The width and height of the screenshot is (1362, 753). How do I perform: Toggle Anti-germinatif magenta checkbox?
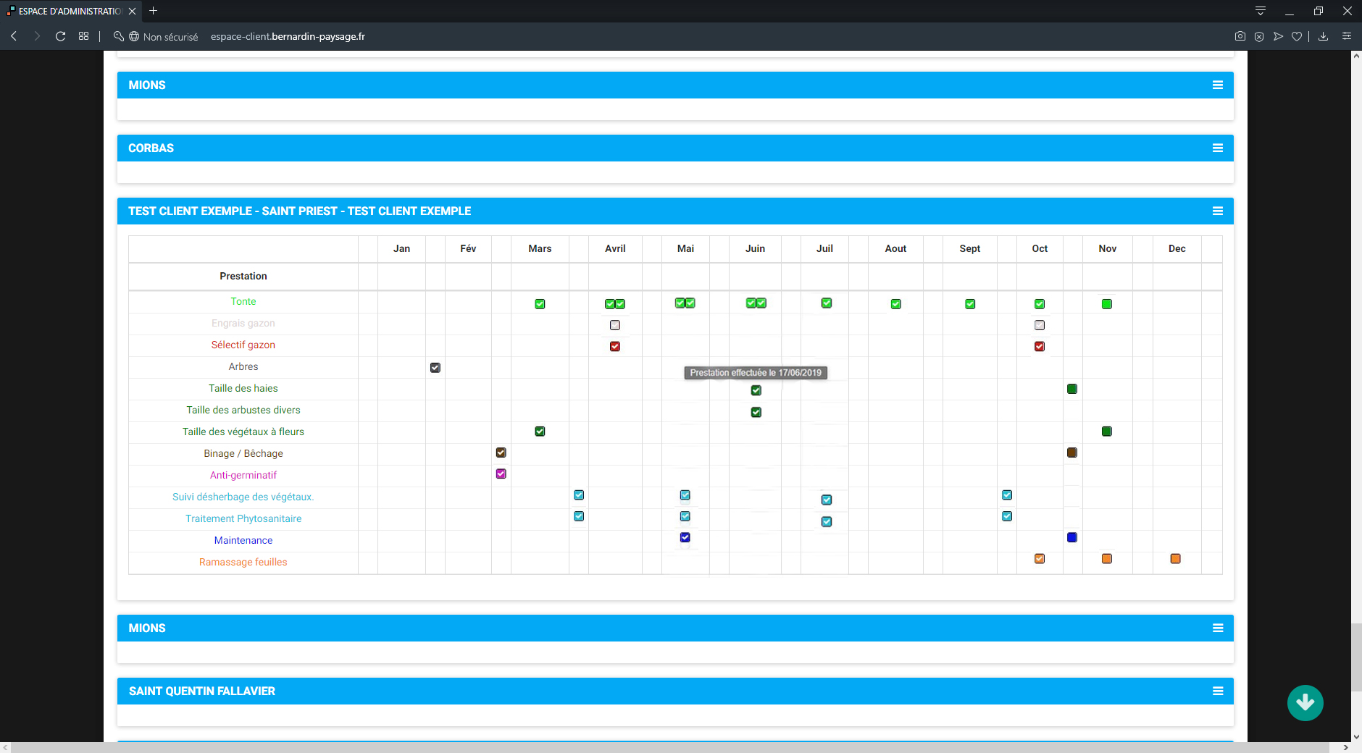(501, 474)
